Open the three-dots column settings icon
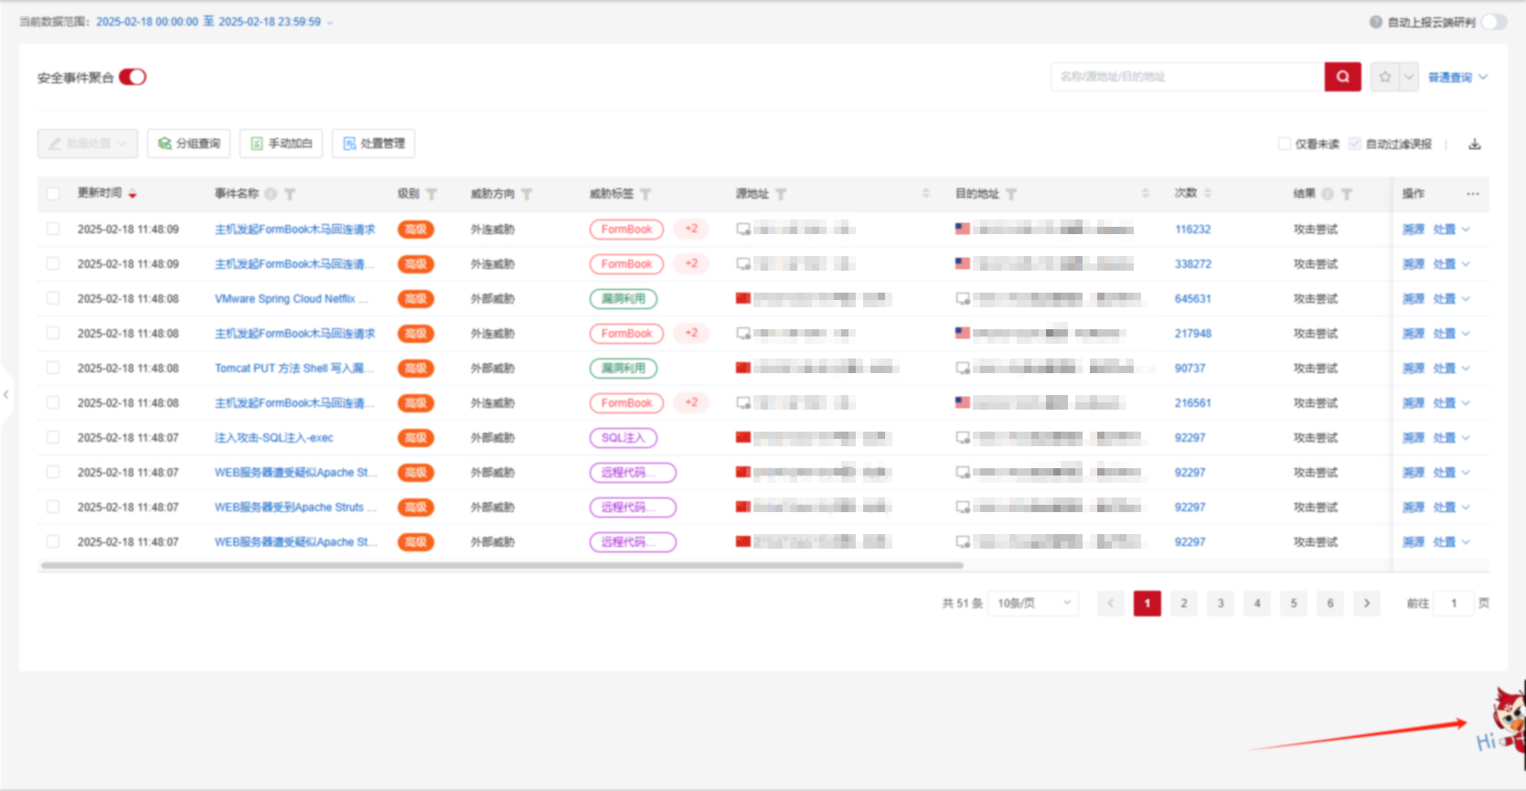 coord(1472,194)
